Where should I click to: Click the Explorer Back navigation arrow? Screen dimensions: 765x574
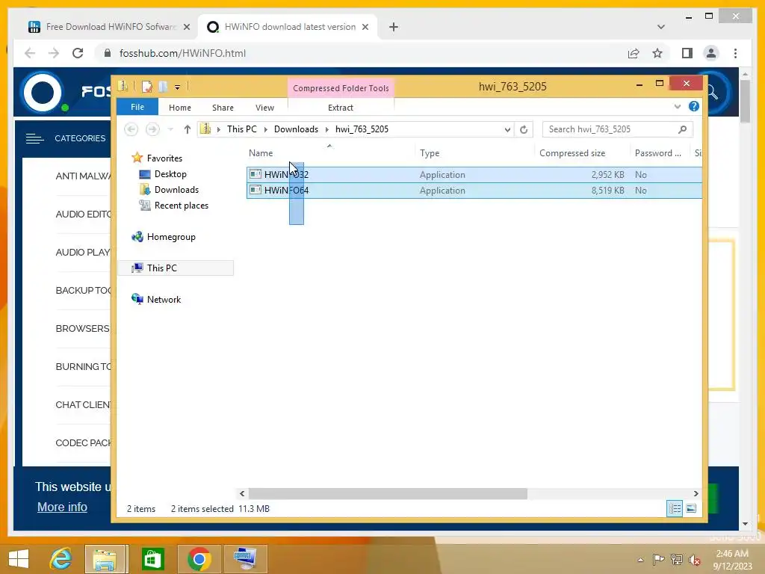(131, 129)
